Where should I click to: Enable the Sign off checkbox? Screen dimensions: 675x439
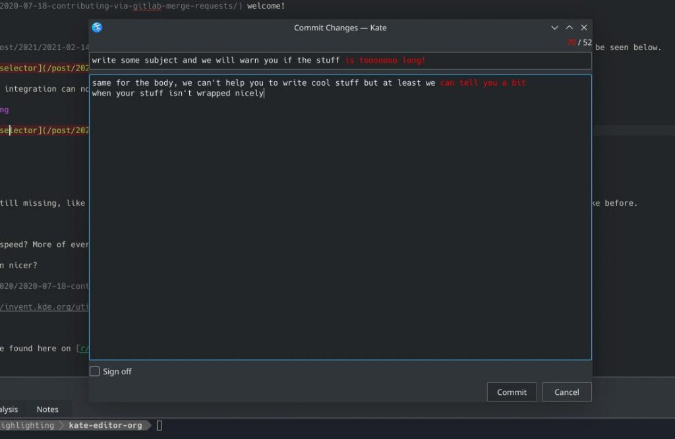point(95,372)
